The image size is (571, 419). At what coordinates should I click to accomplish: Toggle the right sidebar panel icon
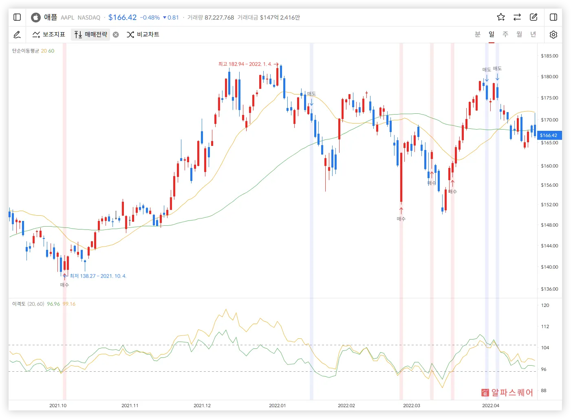(553, 17)
